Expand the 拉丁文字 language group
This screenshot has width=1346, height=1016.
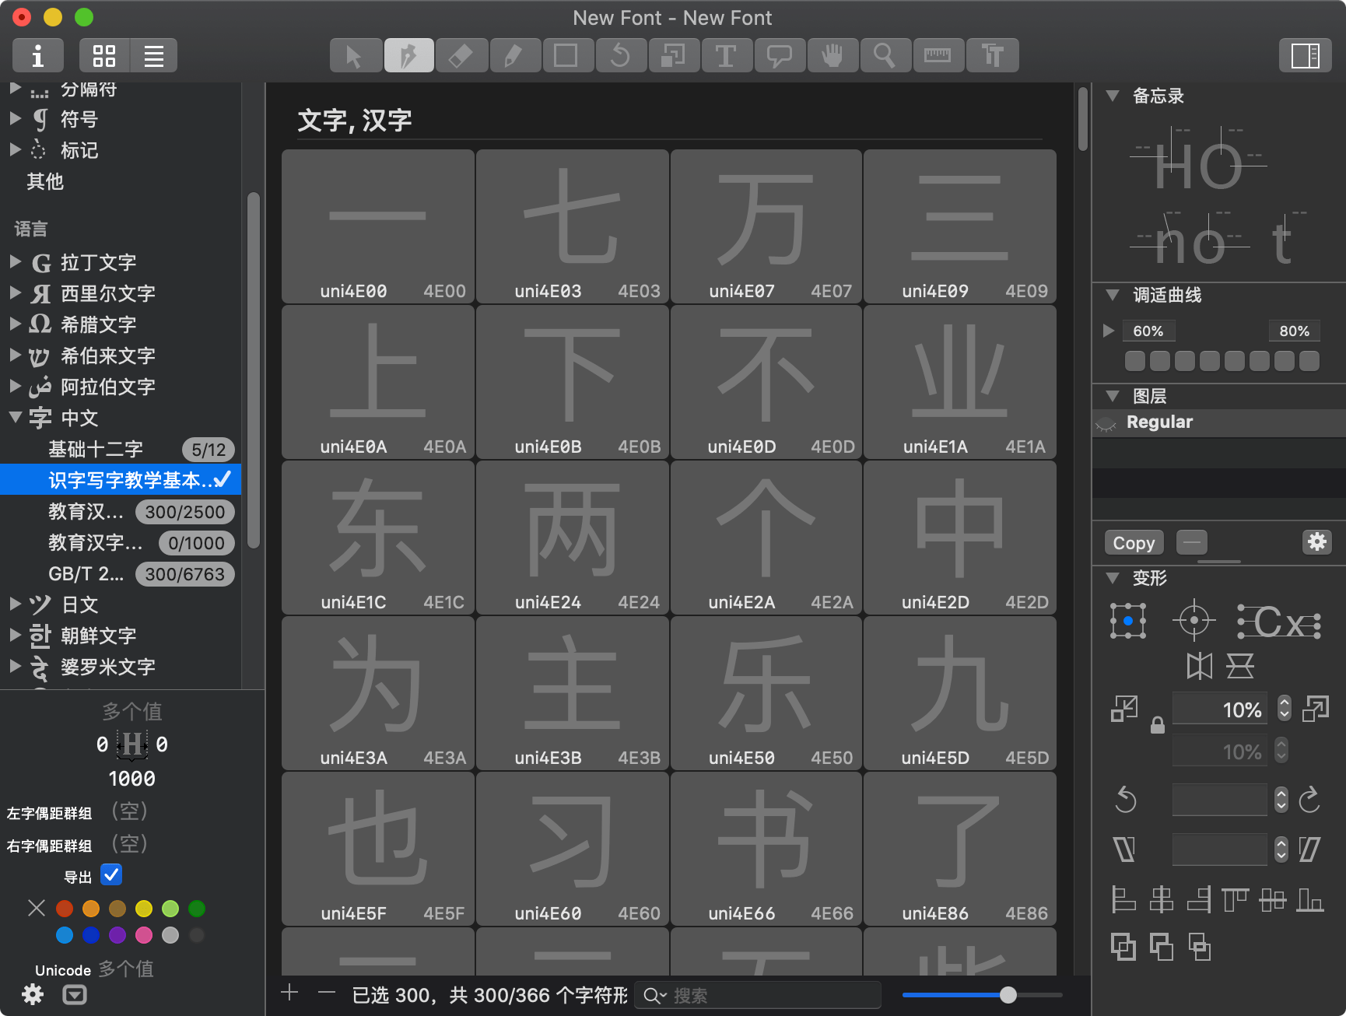click(15, 262)
